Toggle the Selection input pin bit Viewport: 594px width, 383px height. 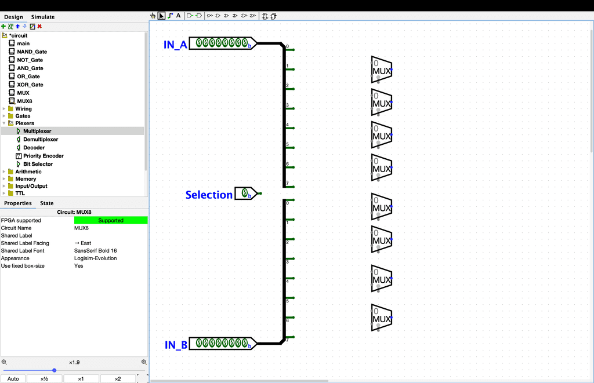point(245,192)
